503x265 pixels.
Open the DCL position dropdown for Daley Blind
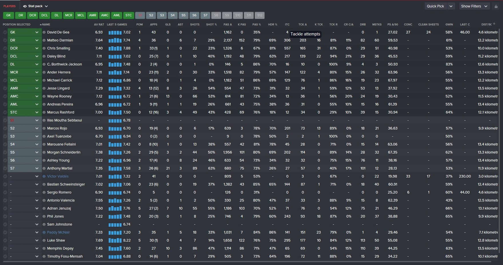point(25,56)
